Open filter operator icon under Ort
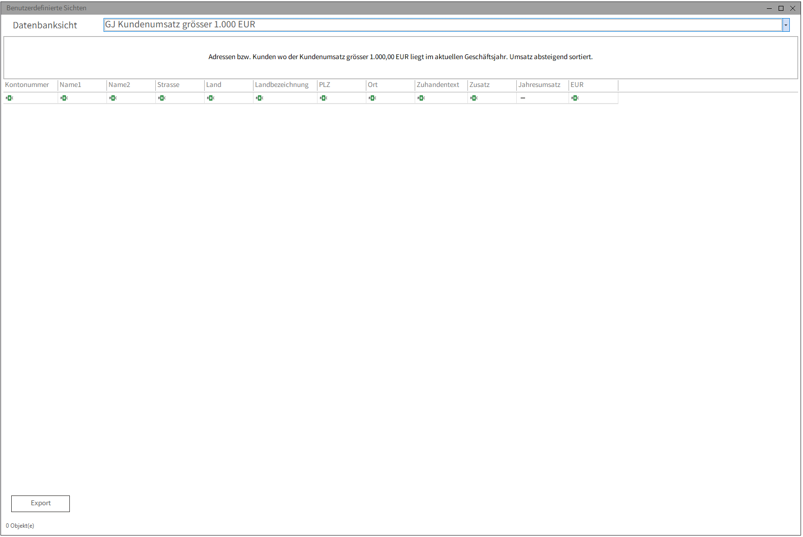This screenshot has height=537, width=803. pyautogui.click(x=372, y=98)
